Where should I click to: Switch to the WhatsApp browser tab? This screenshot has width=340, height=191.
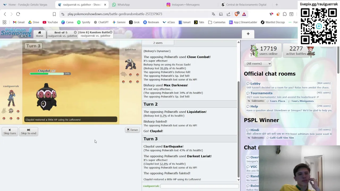(x=121, y=5)
